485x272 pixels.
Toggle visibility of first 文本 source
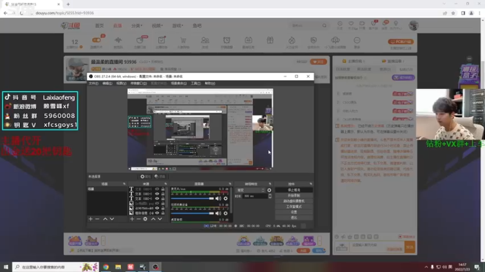pos(157,189)
